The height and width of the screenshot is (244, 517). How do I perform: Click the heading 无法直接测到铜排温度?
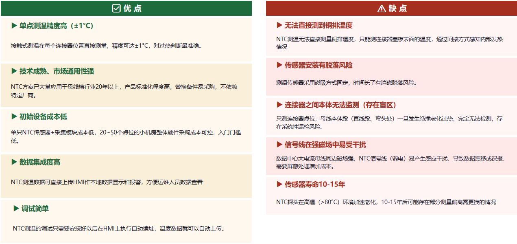[318, 25]
